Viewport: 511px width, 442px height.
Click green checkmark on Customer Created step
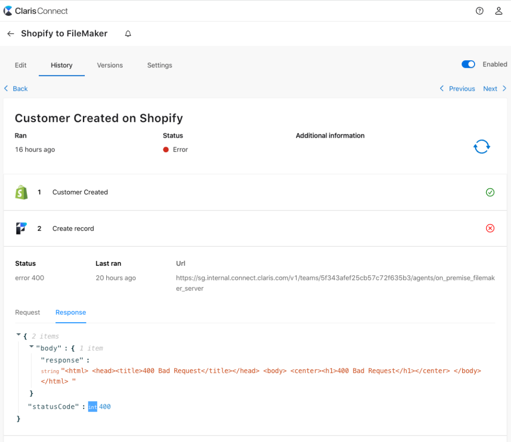(x=490, y=192)
